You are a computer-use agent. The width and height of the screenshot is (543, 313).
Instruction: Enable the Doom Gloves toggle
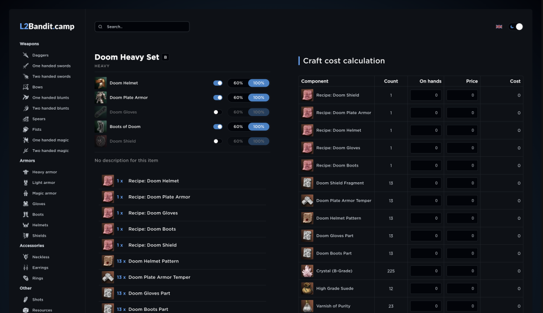218,112
